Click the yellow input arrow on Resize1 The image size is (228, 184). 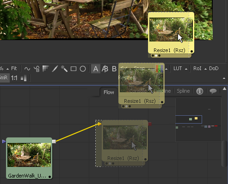pyautogui.click(x=99, y=124)
